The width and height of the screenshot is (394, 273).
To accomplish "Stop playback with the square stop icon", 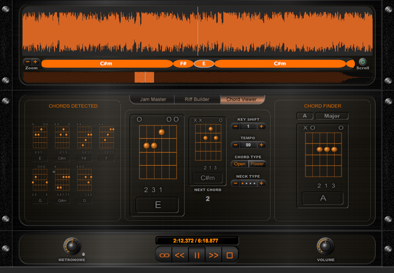I will (x=230, y=254).
